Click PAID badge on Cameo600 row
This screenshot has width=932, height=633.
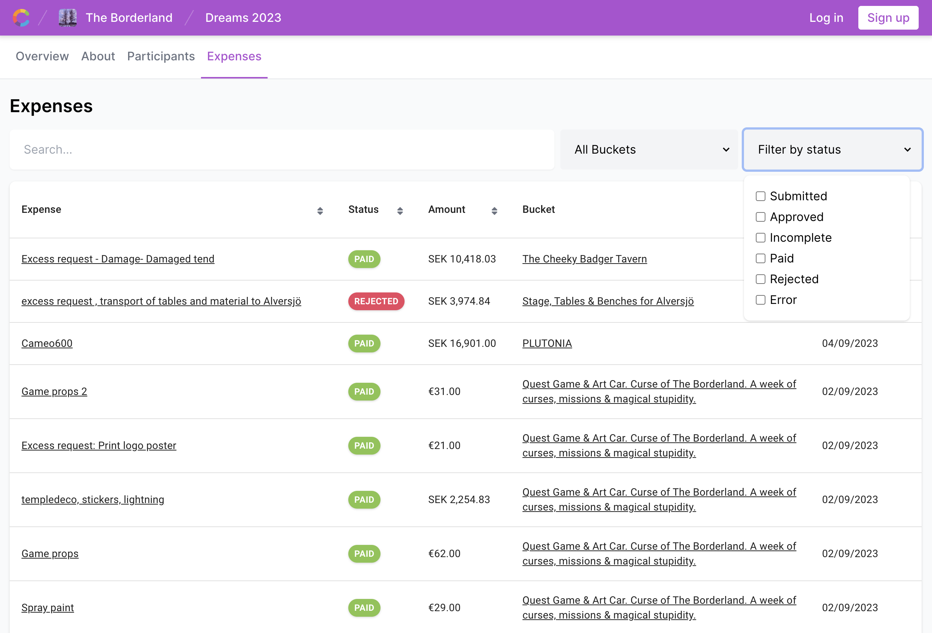tap(364, 344)
